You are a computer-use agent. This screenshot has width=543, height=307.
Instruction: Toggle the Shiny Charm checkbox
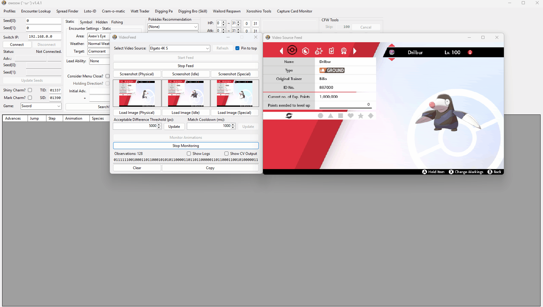pyautogui.click(x=30, y=90)
